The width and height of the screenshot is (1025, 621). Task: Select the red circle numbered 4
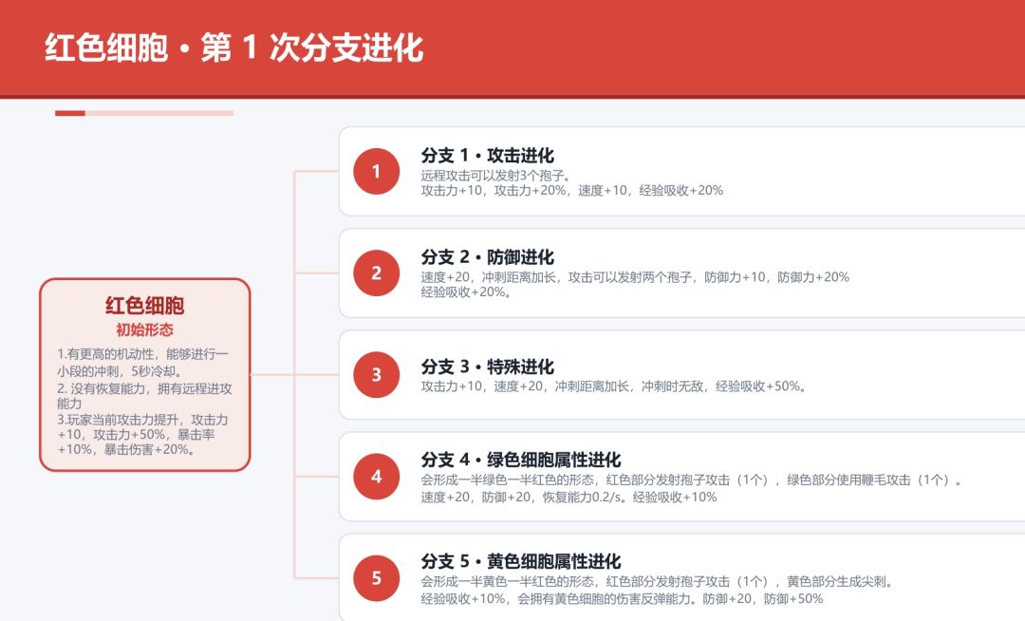376,477
